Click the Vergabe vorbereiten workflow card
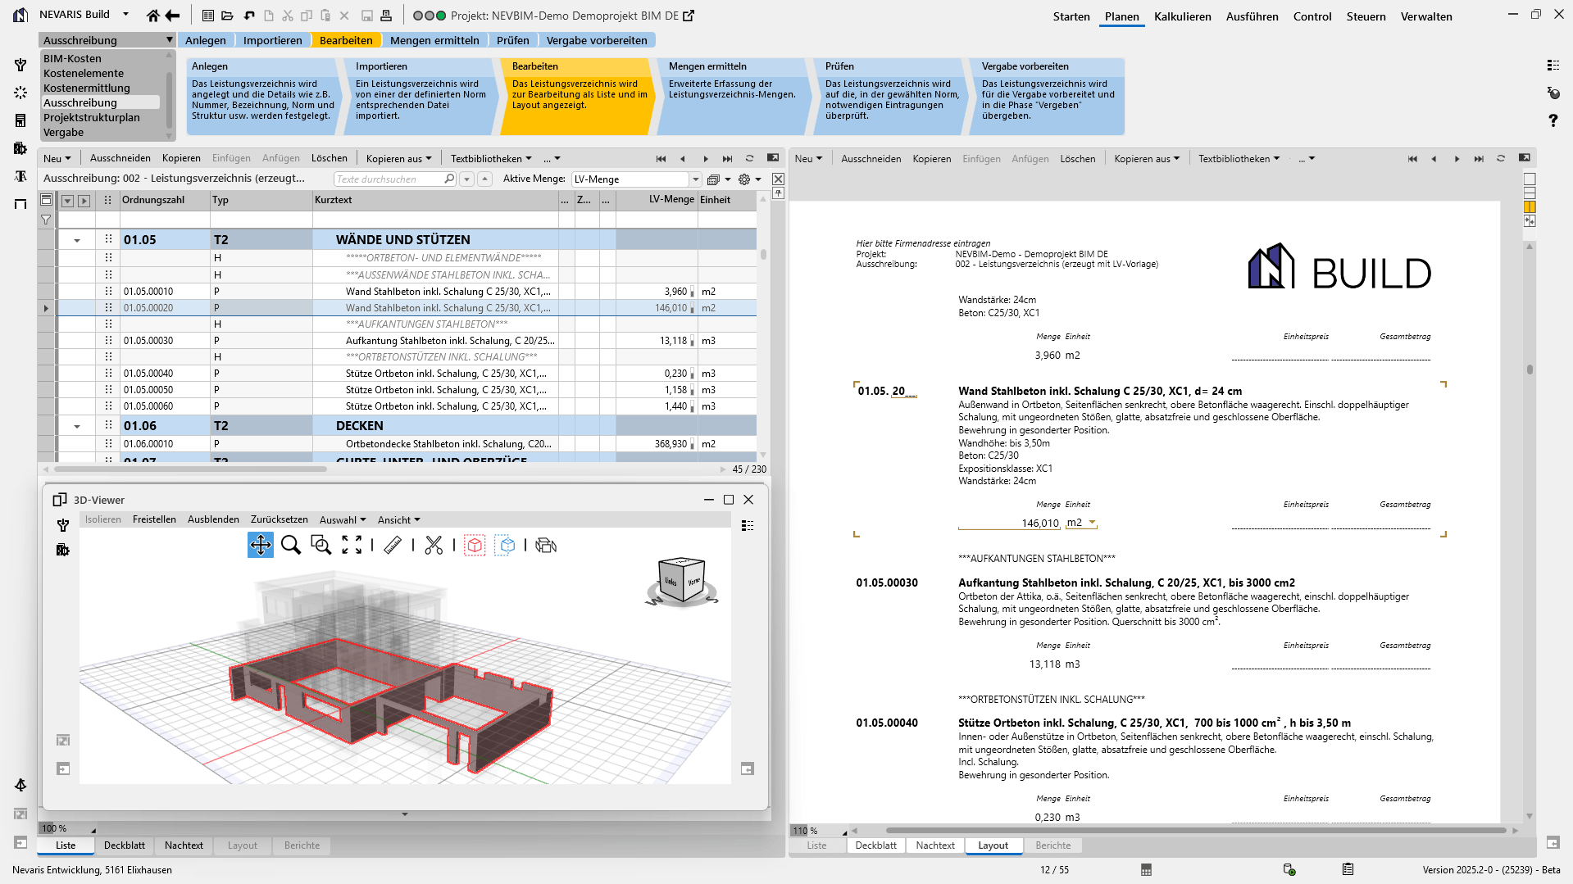The image size is (1573, 884). (x=1048, y=96)
